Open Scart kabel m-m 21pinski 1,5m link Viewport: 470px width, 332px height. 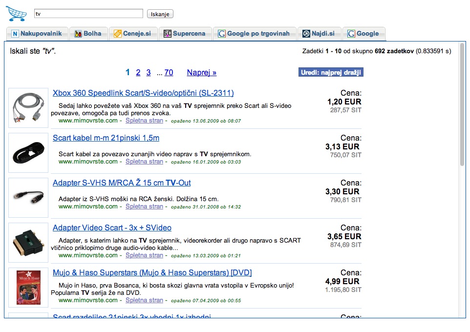[x=106, y=138]
